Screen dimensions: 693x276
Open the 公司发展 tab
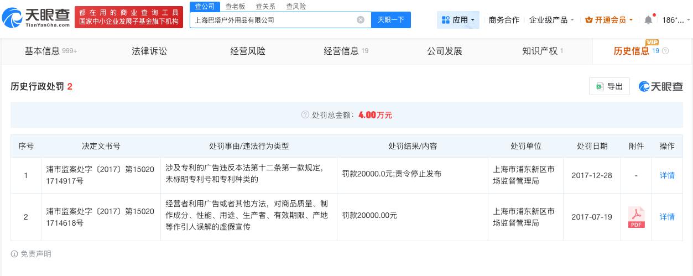445,51
